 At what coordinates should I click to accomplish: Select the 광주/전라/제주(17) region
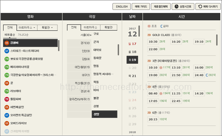coord(79,99)
